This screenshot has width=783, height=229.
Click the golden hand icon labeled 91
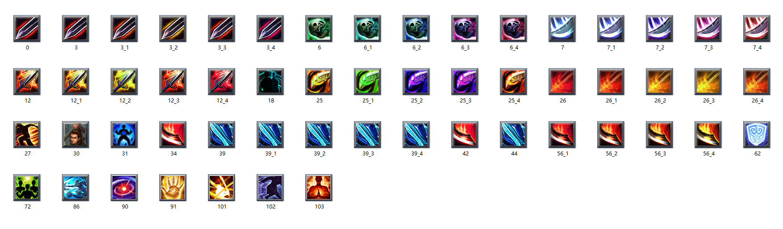click(x=173, y=188)
